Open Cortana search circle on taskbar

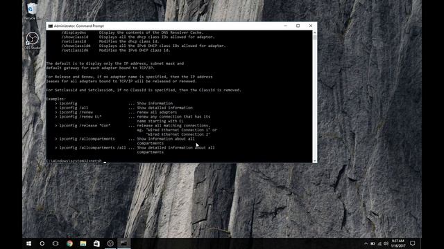pos(42,243)
